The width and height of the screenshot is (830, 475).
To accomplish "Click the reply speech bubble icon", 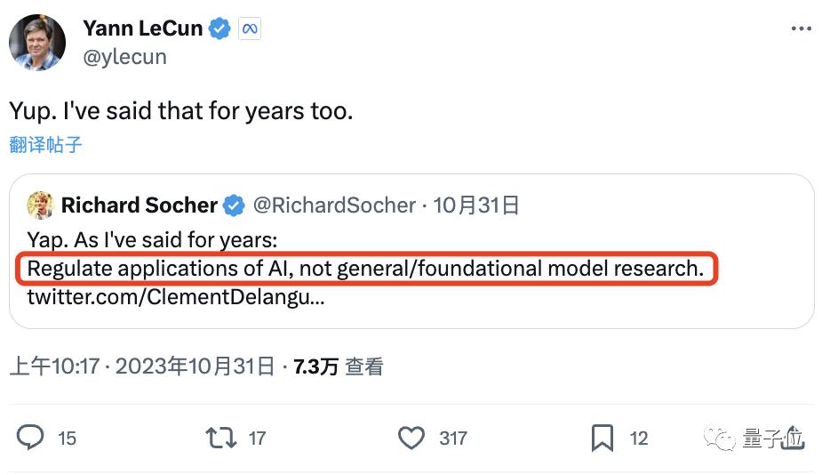I will [x=31, y=437].
